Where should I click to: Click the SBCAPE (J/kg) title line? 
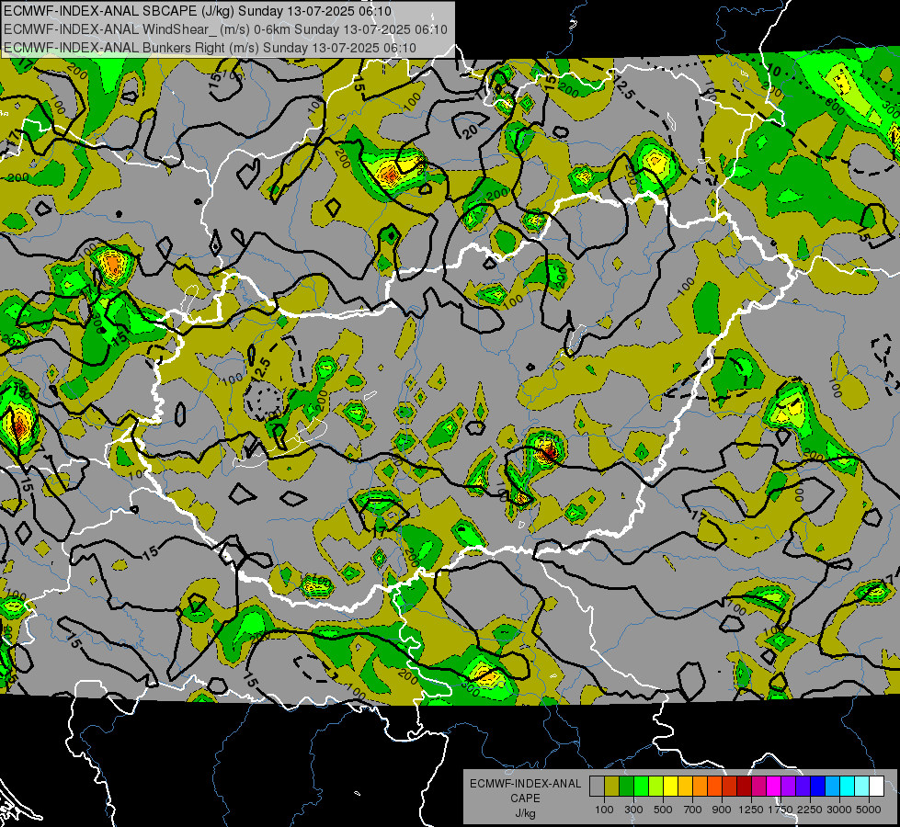[198, 11]
